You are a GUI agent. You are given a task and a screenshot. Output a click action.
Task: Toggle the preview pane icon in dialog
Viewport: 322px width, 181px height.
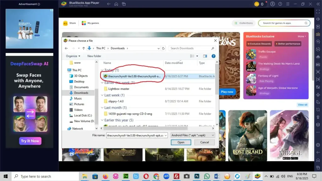click(x=205, y=56)
